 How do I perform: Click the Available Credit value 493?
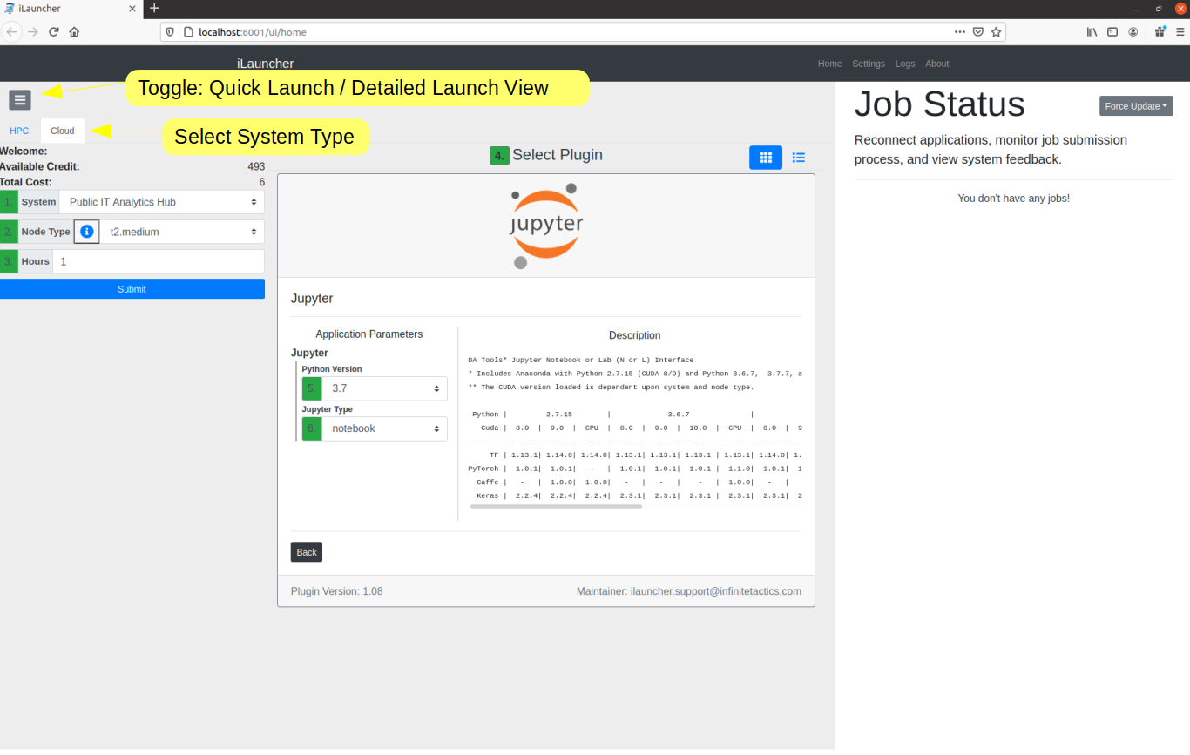click(256, 166)
